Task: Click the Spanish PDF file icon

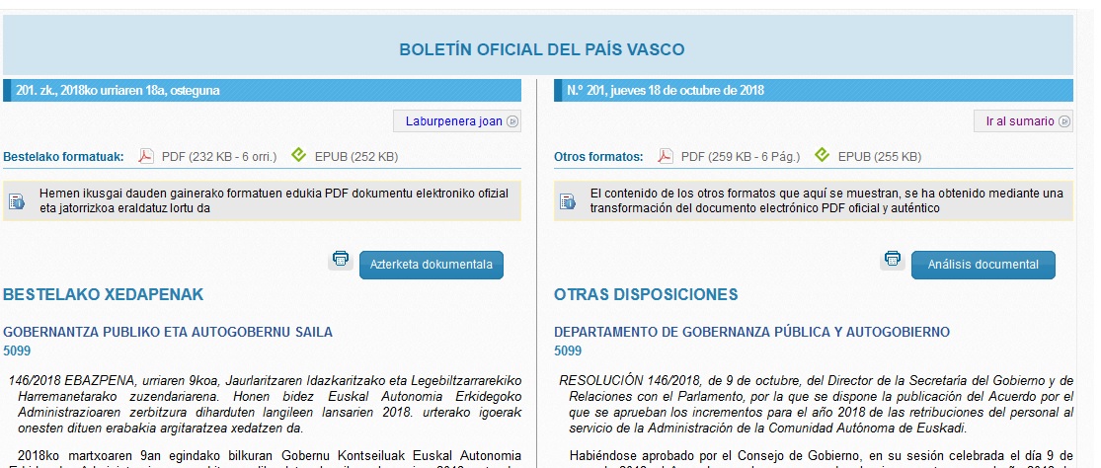Action: [666, 156]
